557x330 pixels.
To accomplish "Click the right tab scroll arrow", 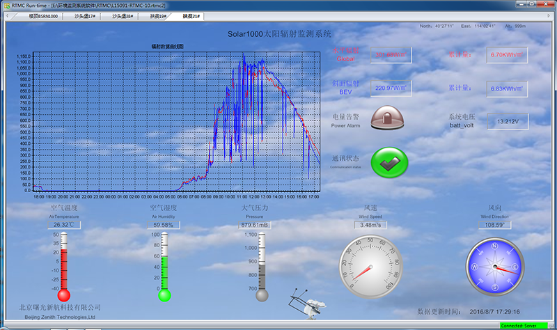I will [549, 16].
